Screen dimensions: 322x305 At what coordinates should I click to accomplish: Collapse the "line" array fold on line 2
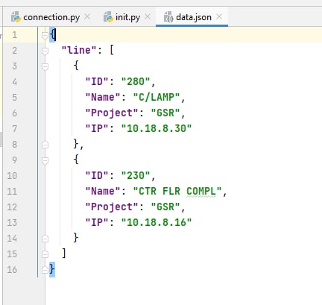pos(45,51)
